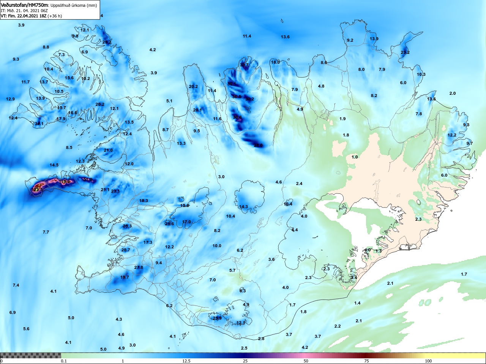
Task: Click the '13.3' precipitation value
Action: coord(181,143)
